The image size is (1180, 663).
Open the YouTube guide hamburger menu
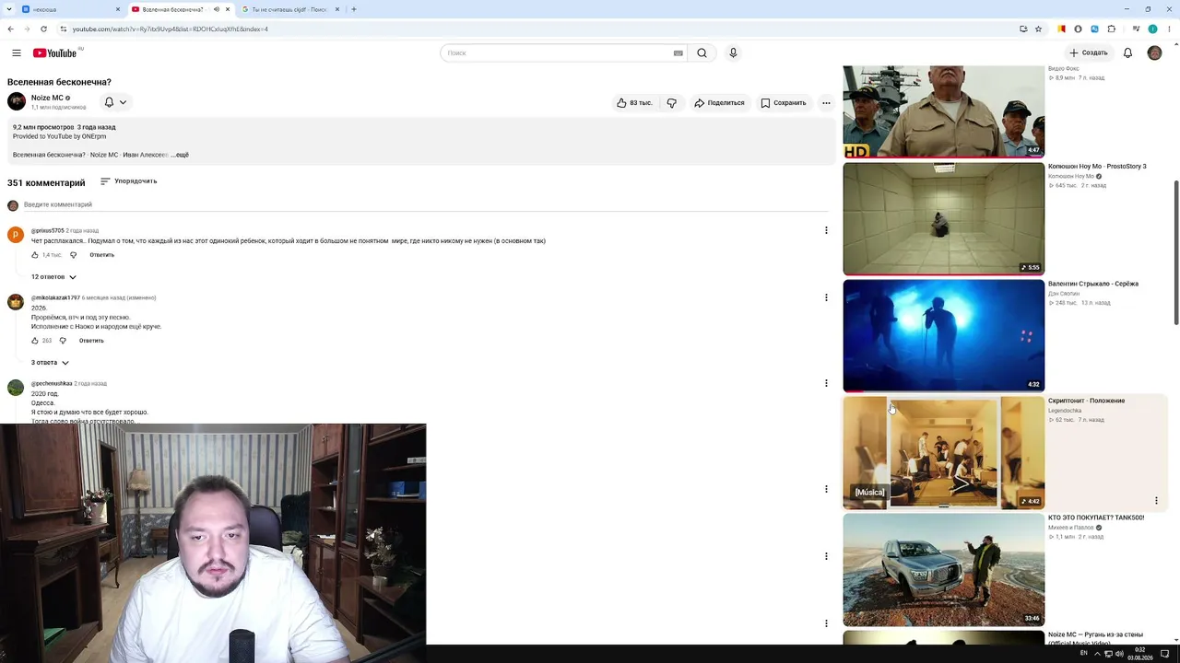pos(15,53)
